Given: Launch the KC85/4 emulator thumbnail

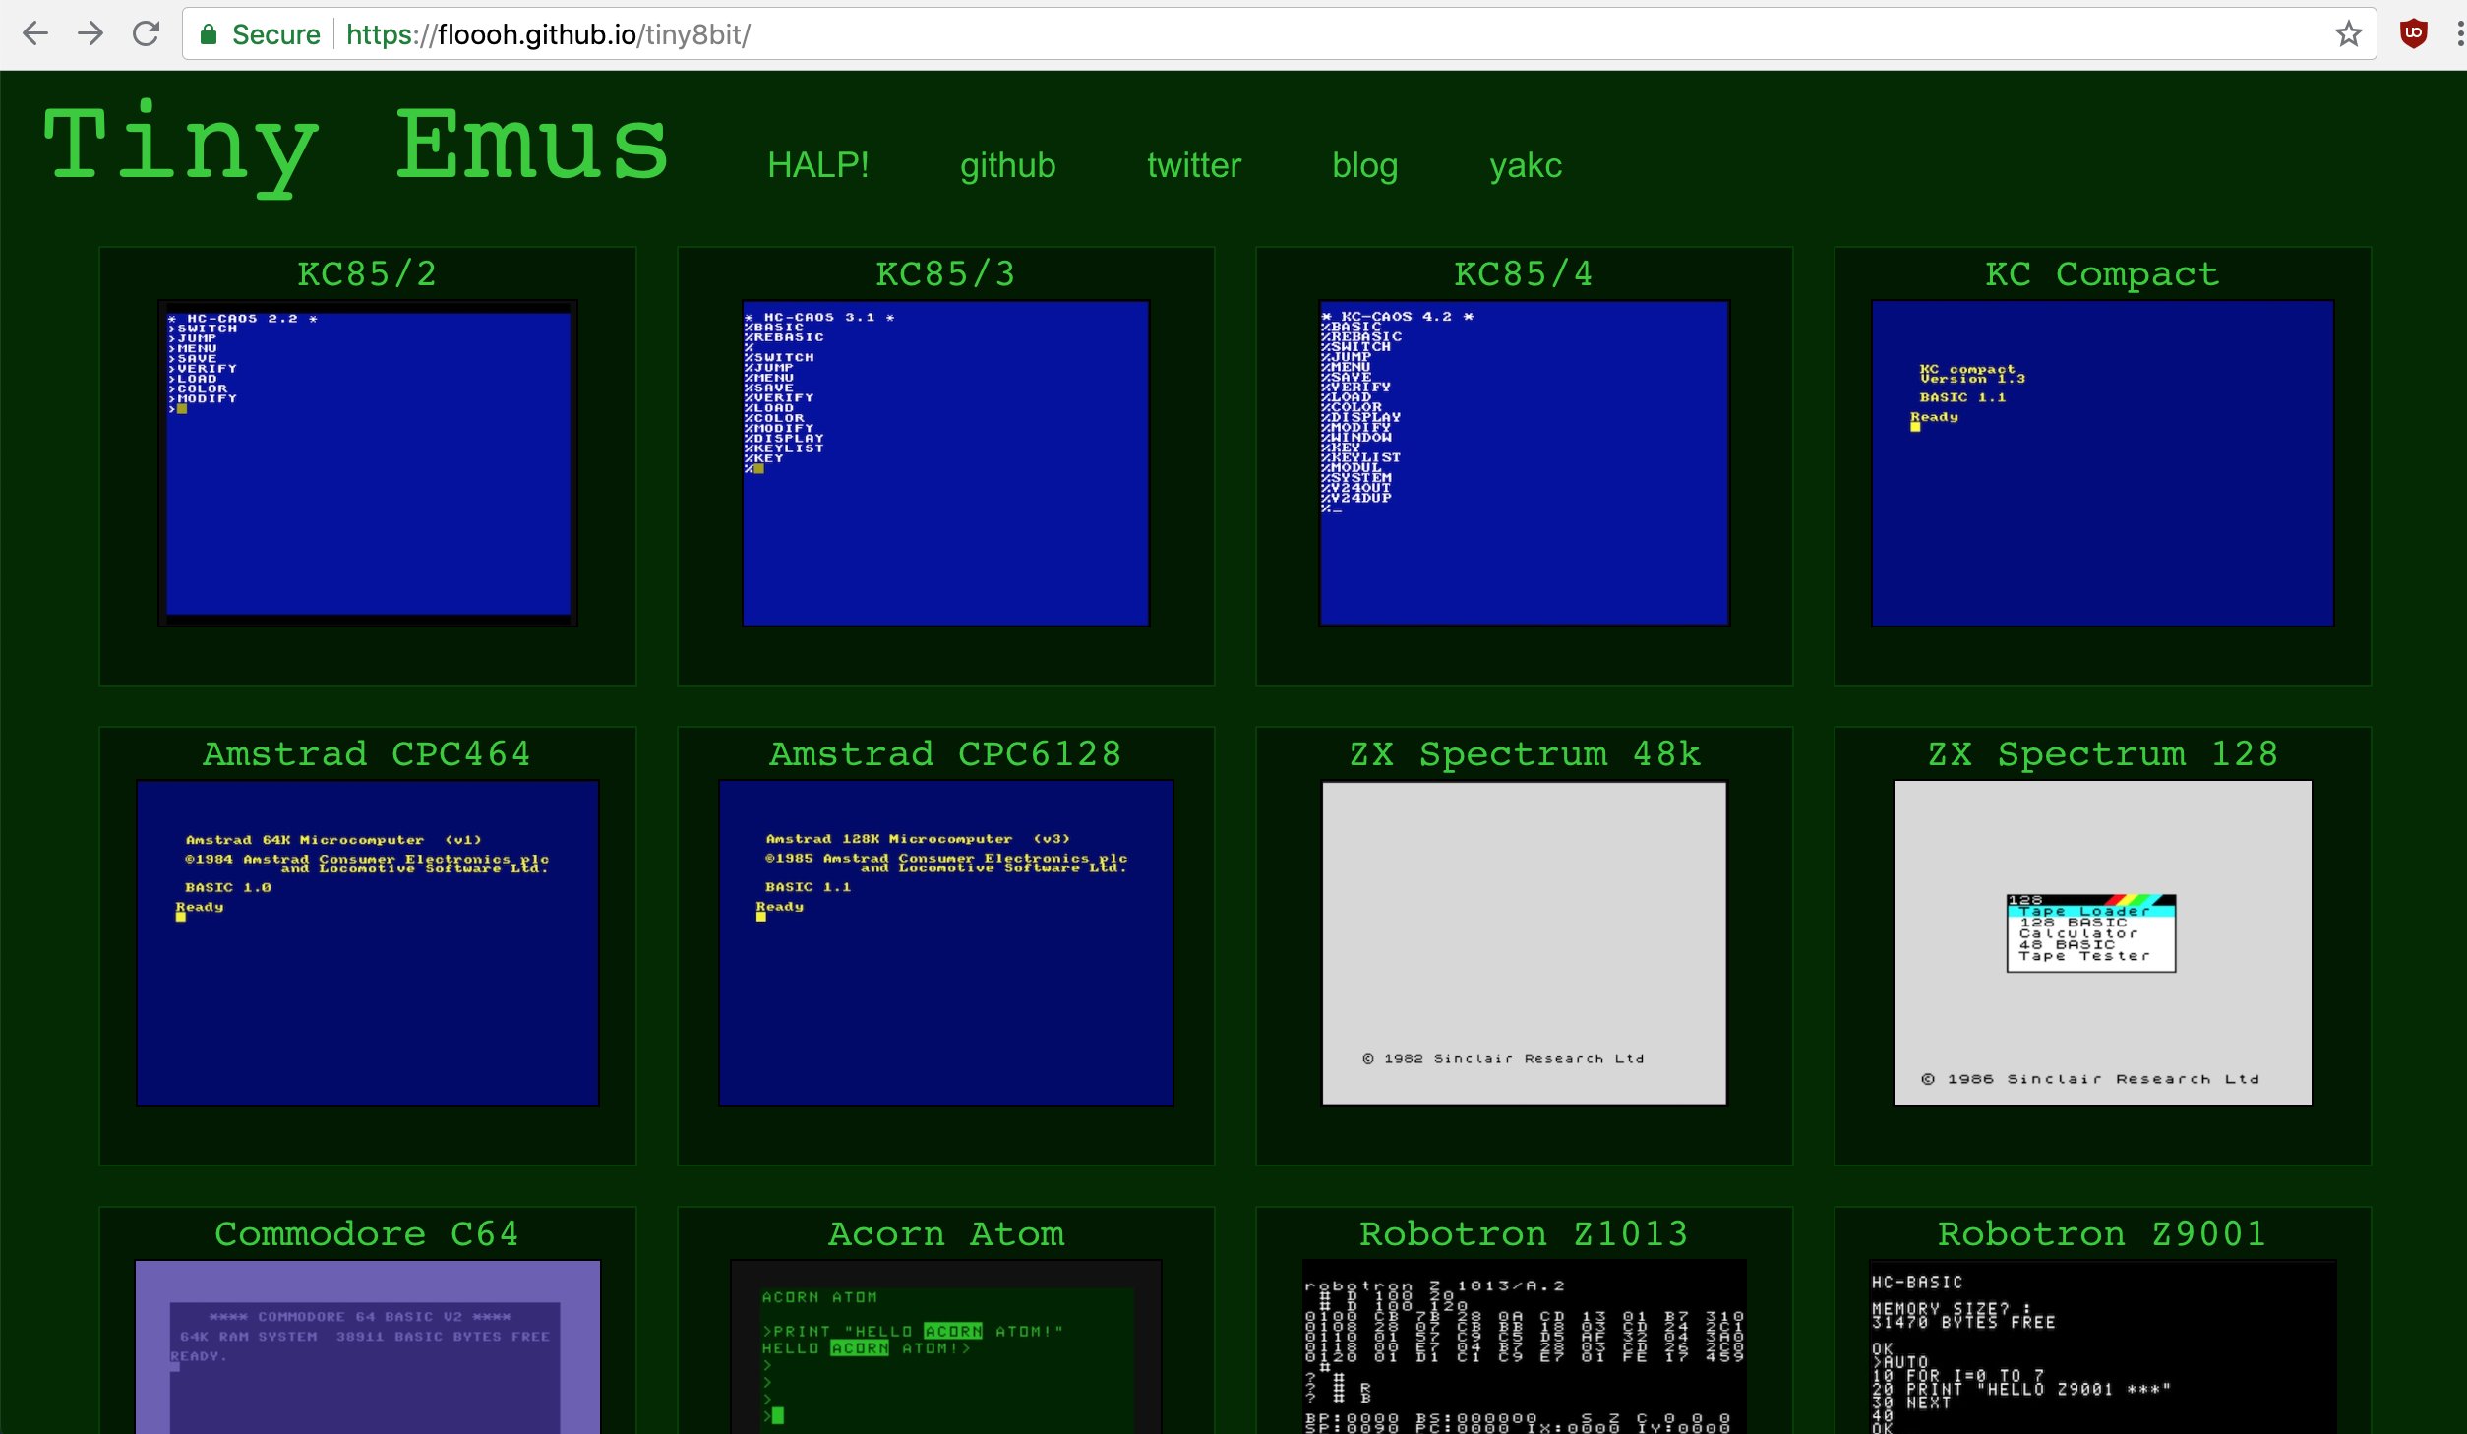Looking at the screenshot, I should 1524,463.
